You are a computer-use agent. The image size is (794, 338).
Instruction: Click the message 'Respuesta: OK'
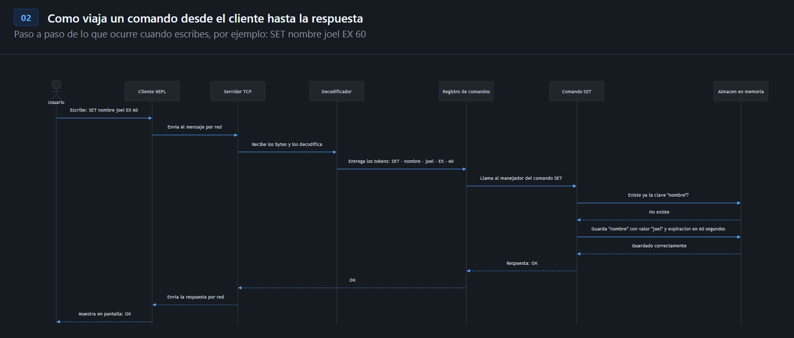coord(522,263)
